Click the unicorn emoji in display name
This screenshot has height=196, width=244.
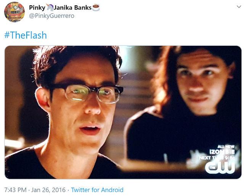(x=50, y=7)
